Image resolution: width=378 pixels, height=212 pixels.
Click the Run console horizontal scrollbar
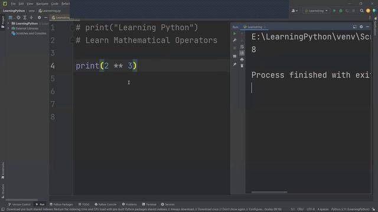click(269, 192)
